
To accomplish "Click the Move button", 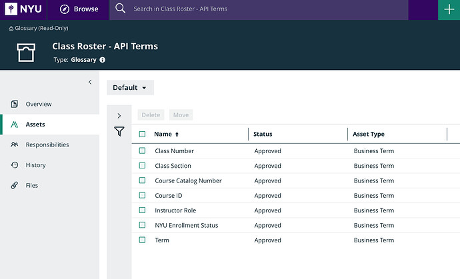I will [181, 115].
